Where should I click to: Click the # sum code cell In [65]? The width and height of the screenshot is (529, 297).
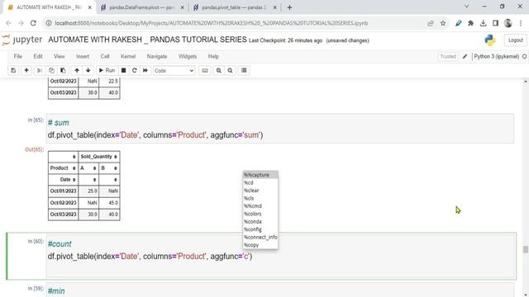(x=280, y=129)
